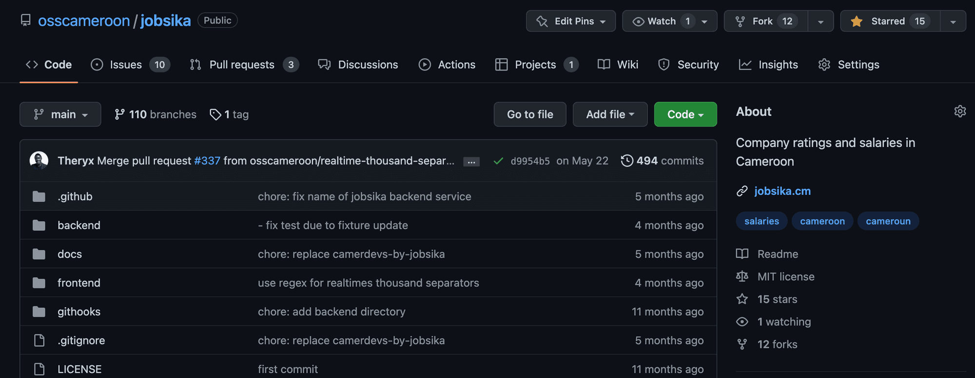Open the Theryx author link
The image size is (975, 378).
tap(76, 161)
